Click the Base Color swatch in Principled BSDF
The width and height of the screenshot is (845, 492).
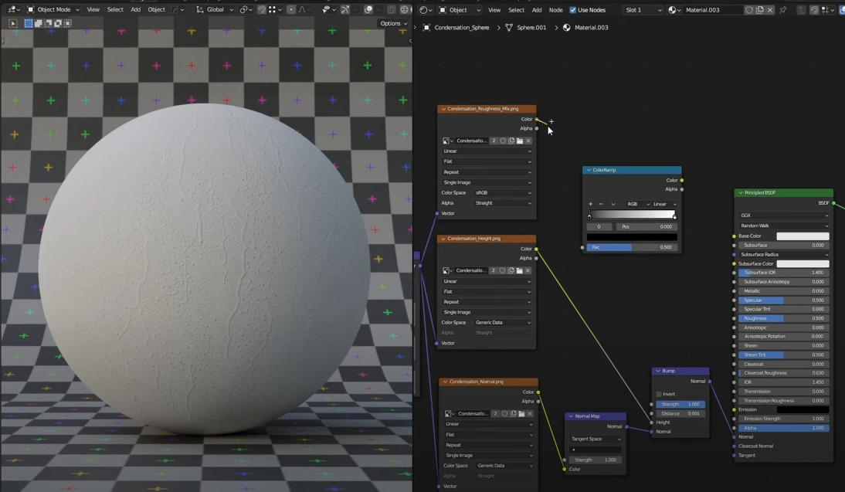[803, 236]
